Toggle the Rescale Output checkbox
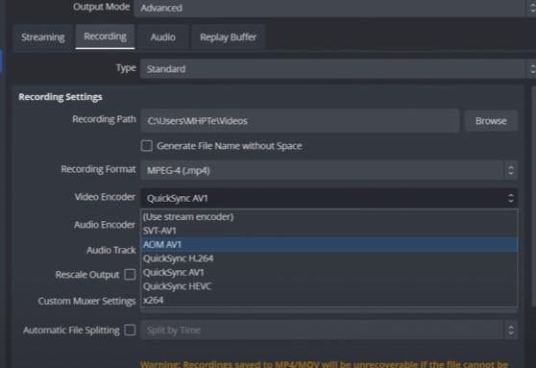This screenshot has height=368, width=536. click(130, 274)
